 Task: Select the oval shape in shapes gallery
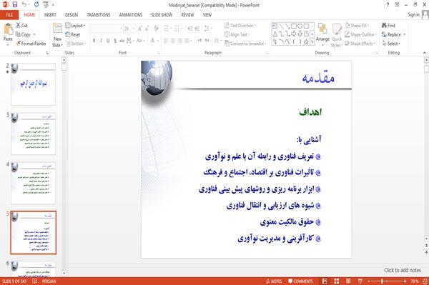300,26
